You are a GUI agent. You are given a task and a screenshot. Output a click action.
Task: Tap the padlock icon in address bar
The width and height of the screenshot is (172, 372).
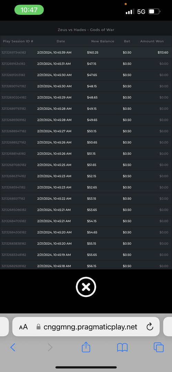coord(39,327)
